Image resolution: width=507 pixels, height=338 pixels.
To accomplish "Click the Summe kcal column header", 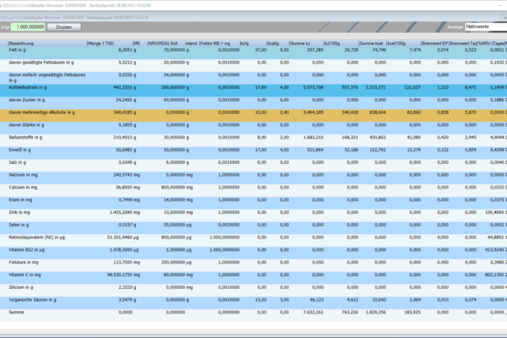I will 373,42.
